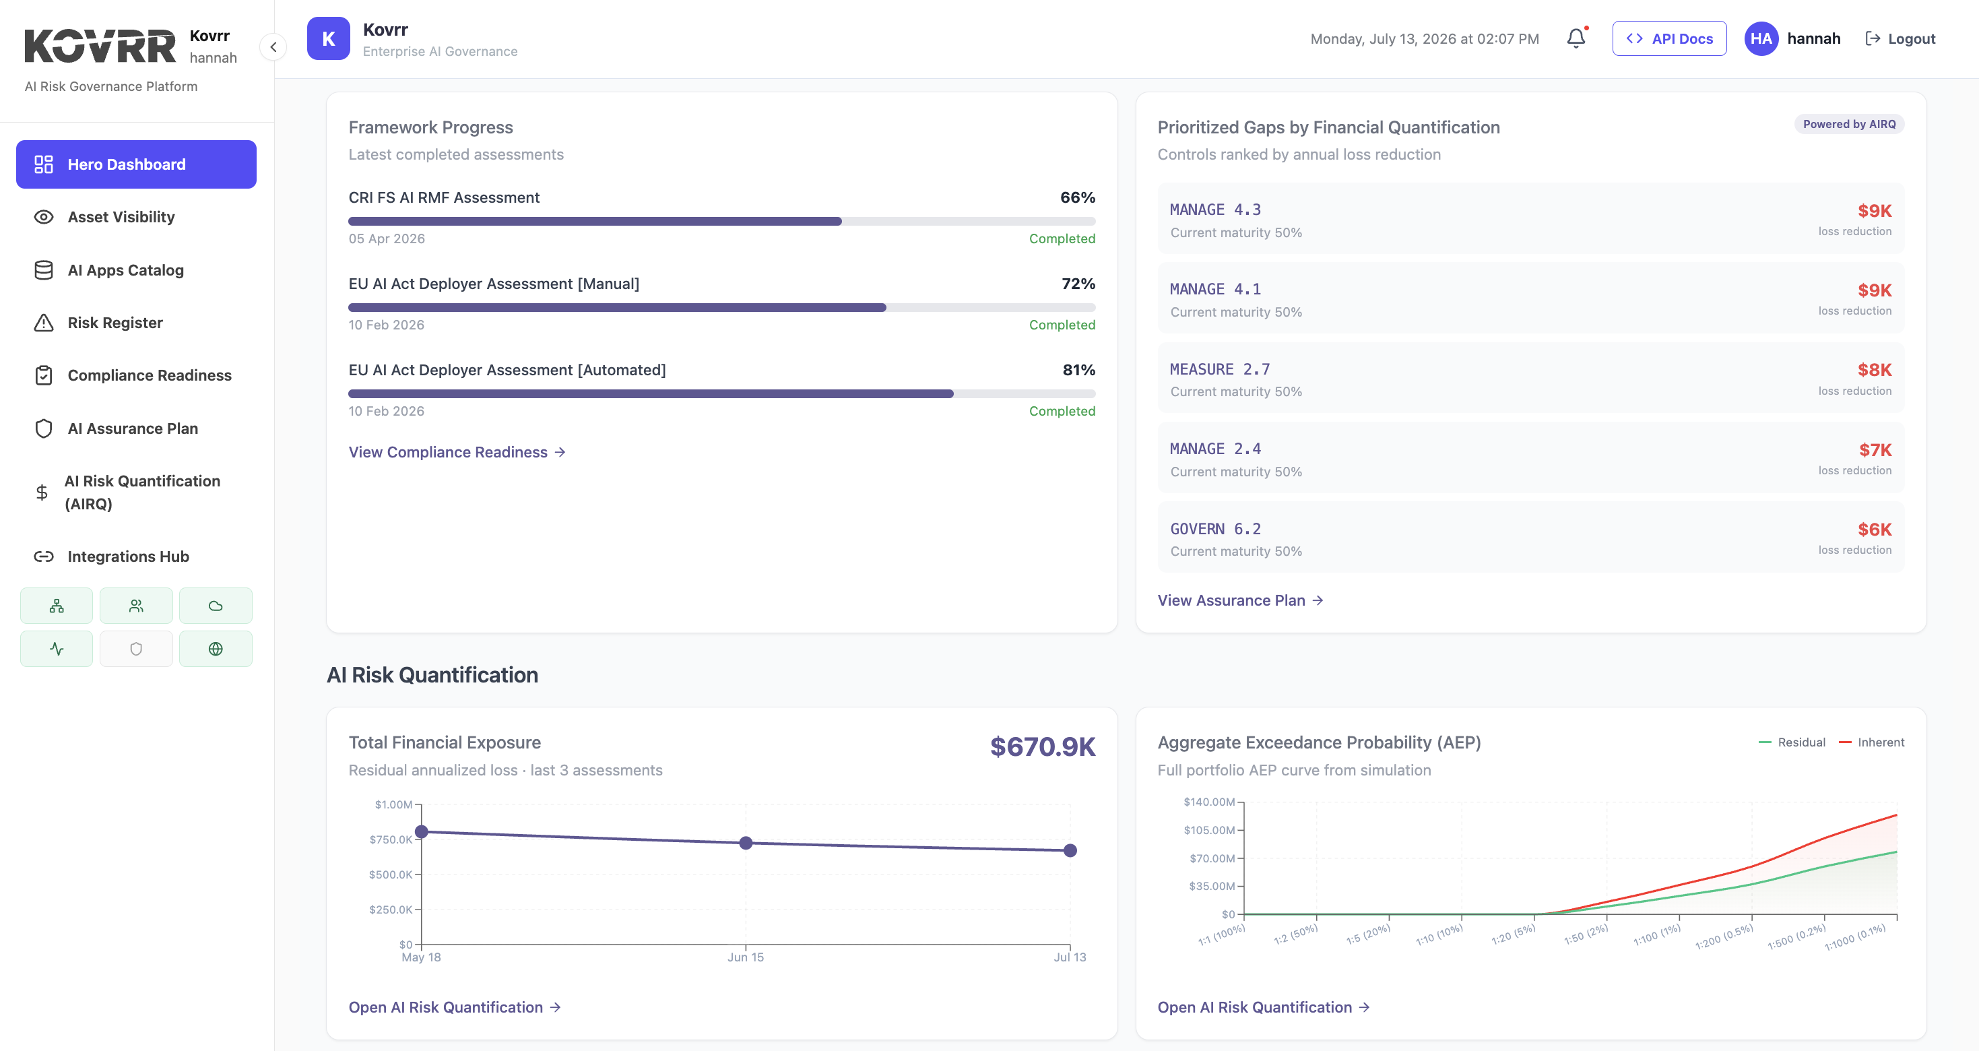This screenshot has width=1979, height=1051.
Task: Go to Hero Dashboard
Action: pyautogui.click(x=136, y=164)
